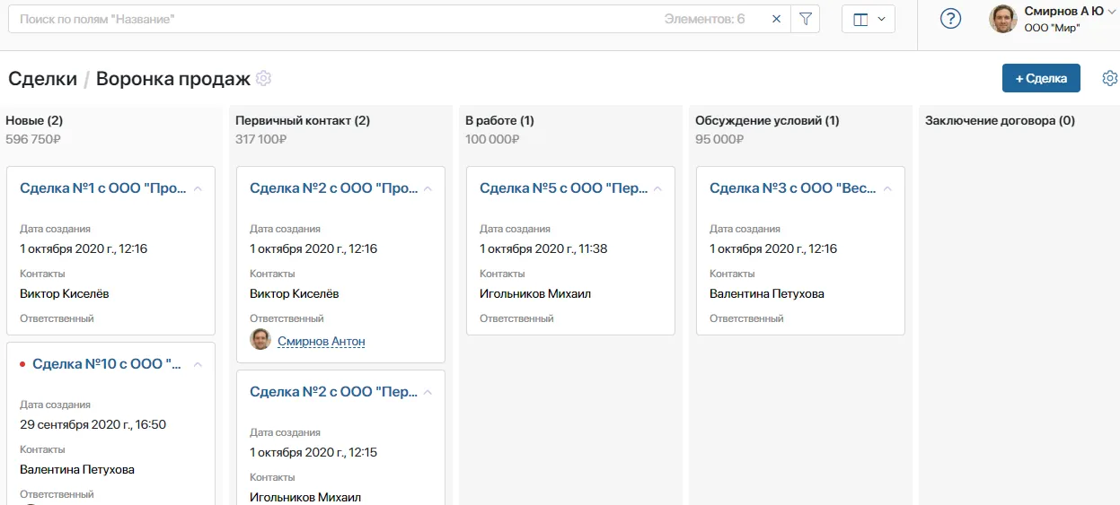Open responsible link Смирнов Антон

click(x=321, y=342)
